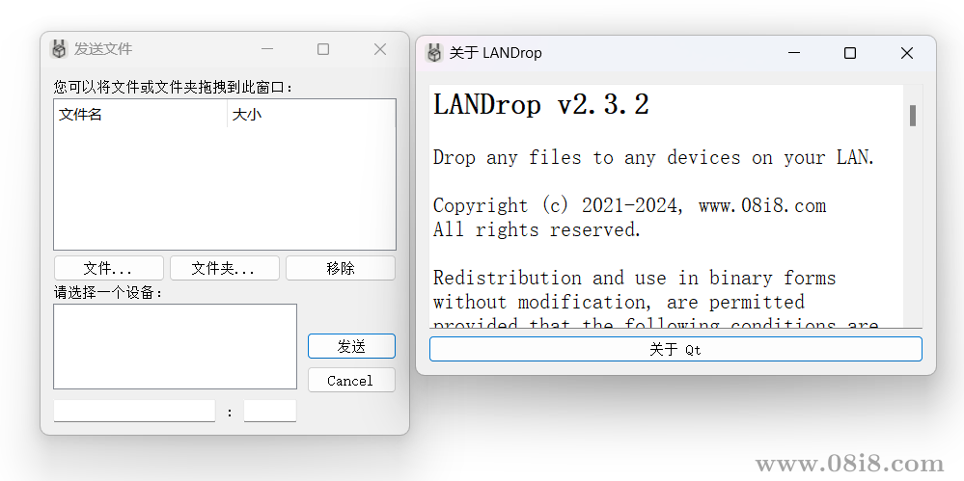Close the 关于 LANDrop window
This screenshot has height=481, width=964.
tap(907, 53)
